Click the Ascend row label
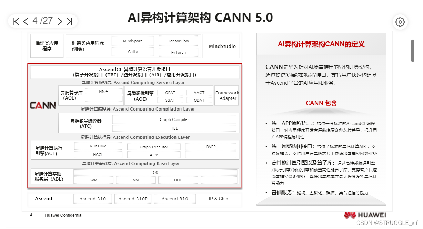This screenshot has width=423, height=229. pos(43,199)
